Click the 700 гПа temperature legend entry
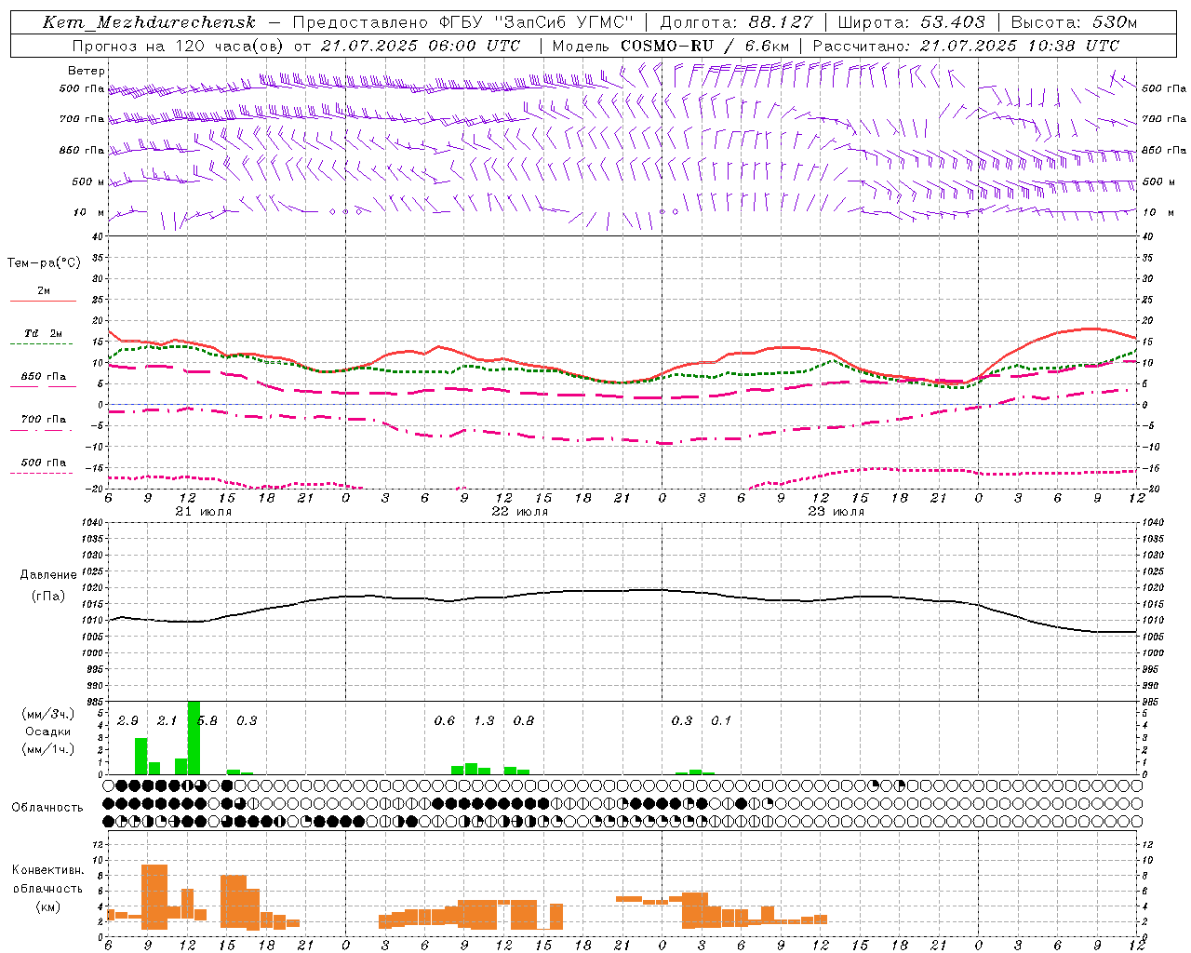 click(x=44, y=420)
